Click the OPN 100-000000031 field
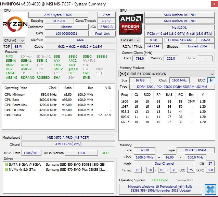218x197 pixels. click(x=67, y=34)
